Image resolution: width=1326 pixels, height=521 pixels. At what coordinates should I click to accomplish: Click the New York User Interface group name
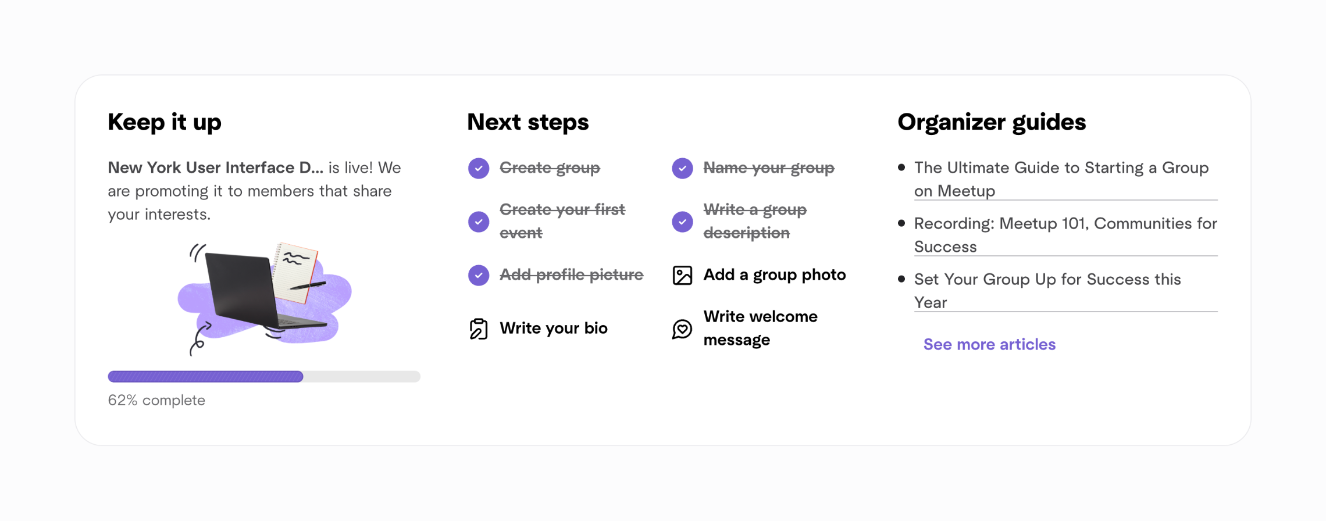pyautogui.click(x=215, y=168)
